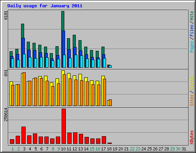The height and width of the screenshot is (153, 196).
Task: Select the red KBytes bar for day 5
Action: pyautogui.click(x=35, y=139)
